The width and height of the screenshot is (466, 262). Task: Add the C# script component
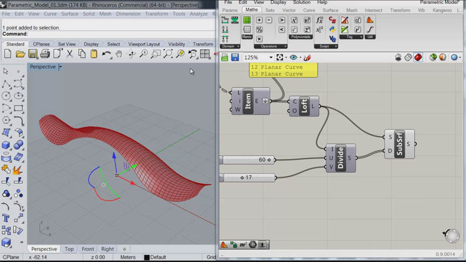332,20
